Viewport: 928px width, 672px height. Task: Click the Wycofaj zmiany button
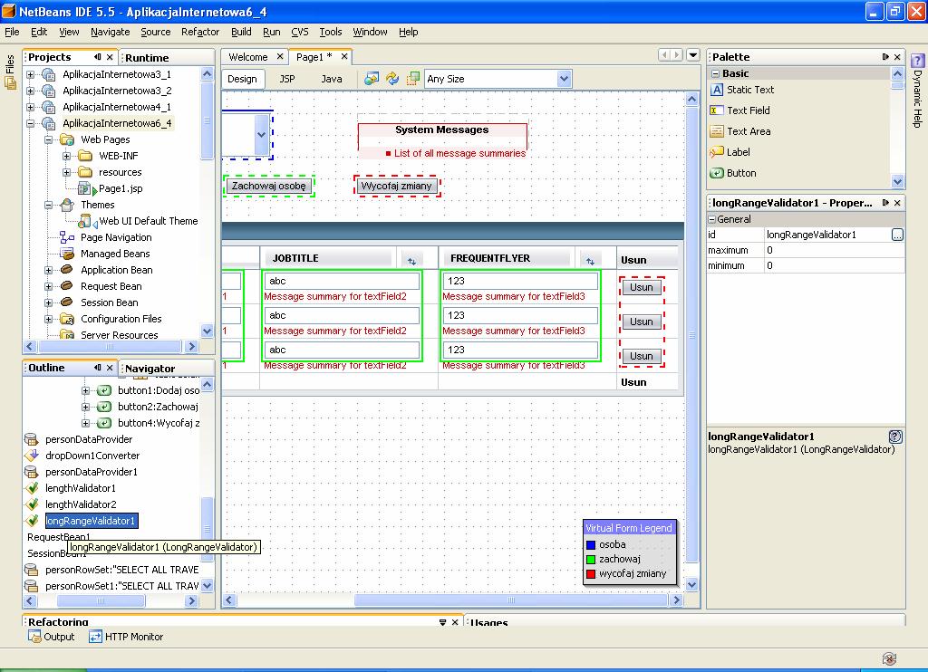click(396, 186)
